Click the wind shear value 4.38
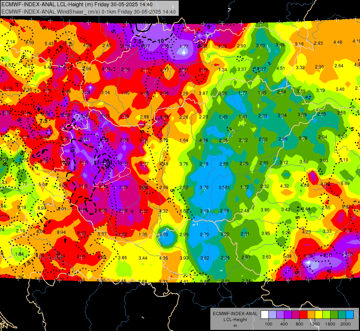 [x=204, y=140]
